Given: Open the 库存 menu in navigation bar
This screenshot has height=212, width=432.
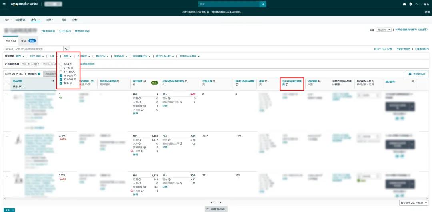Looking at the screenshot, I should [x=36, y=20].
